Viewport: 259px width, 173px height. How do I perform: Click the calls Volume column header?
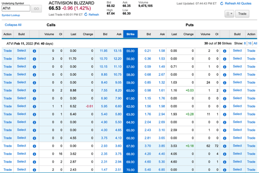point(49,34)
